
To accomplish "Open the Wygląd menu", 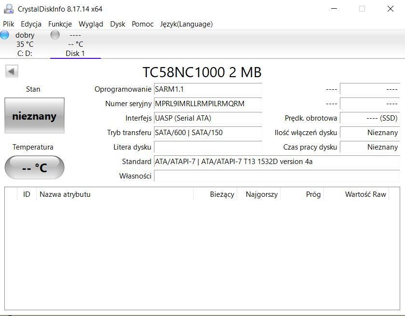I will pyautogui.click(x=91, y=24).
